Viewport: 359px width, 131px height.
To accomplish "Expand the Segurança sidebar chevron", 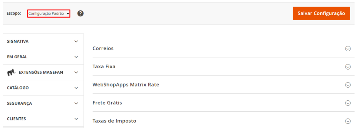I will click(x=76, y=103).
